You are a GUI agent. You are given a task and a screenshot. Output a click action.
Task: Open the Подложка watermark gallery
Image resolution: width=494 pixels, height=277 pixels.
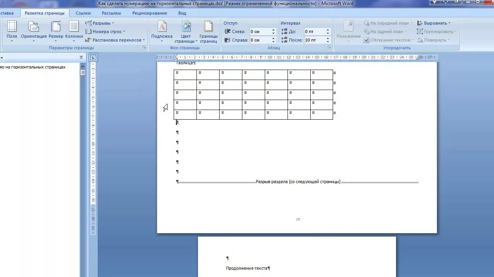[162, 32]
